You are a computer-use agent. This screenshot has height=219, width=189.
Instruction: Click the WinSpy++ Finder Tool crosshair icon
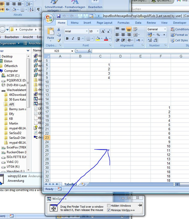point(54,208)
